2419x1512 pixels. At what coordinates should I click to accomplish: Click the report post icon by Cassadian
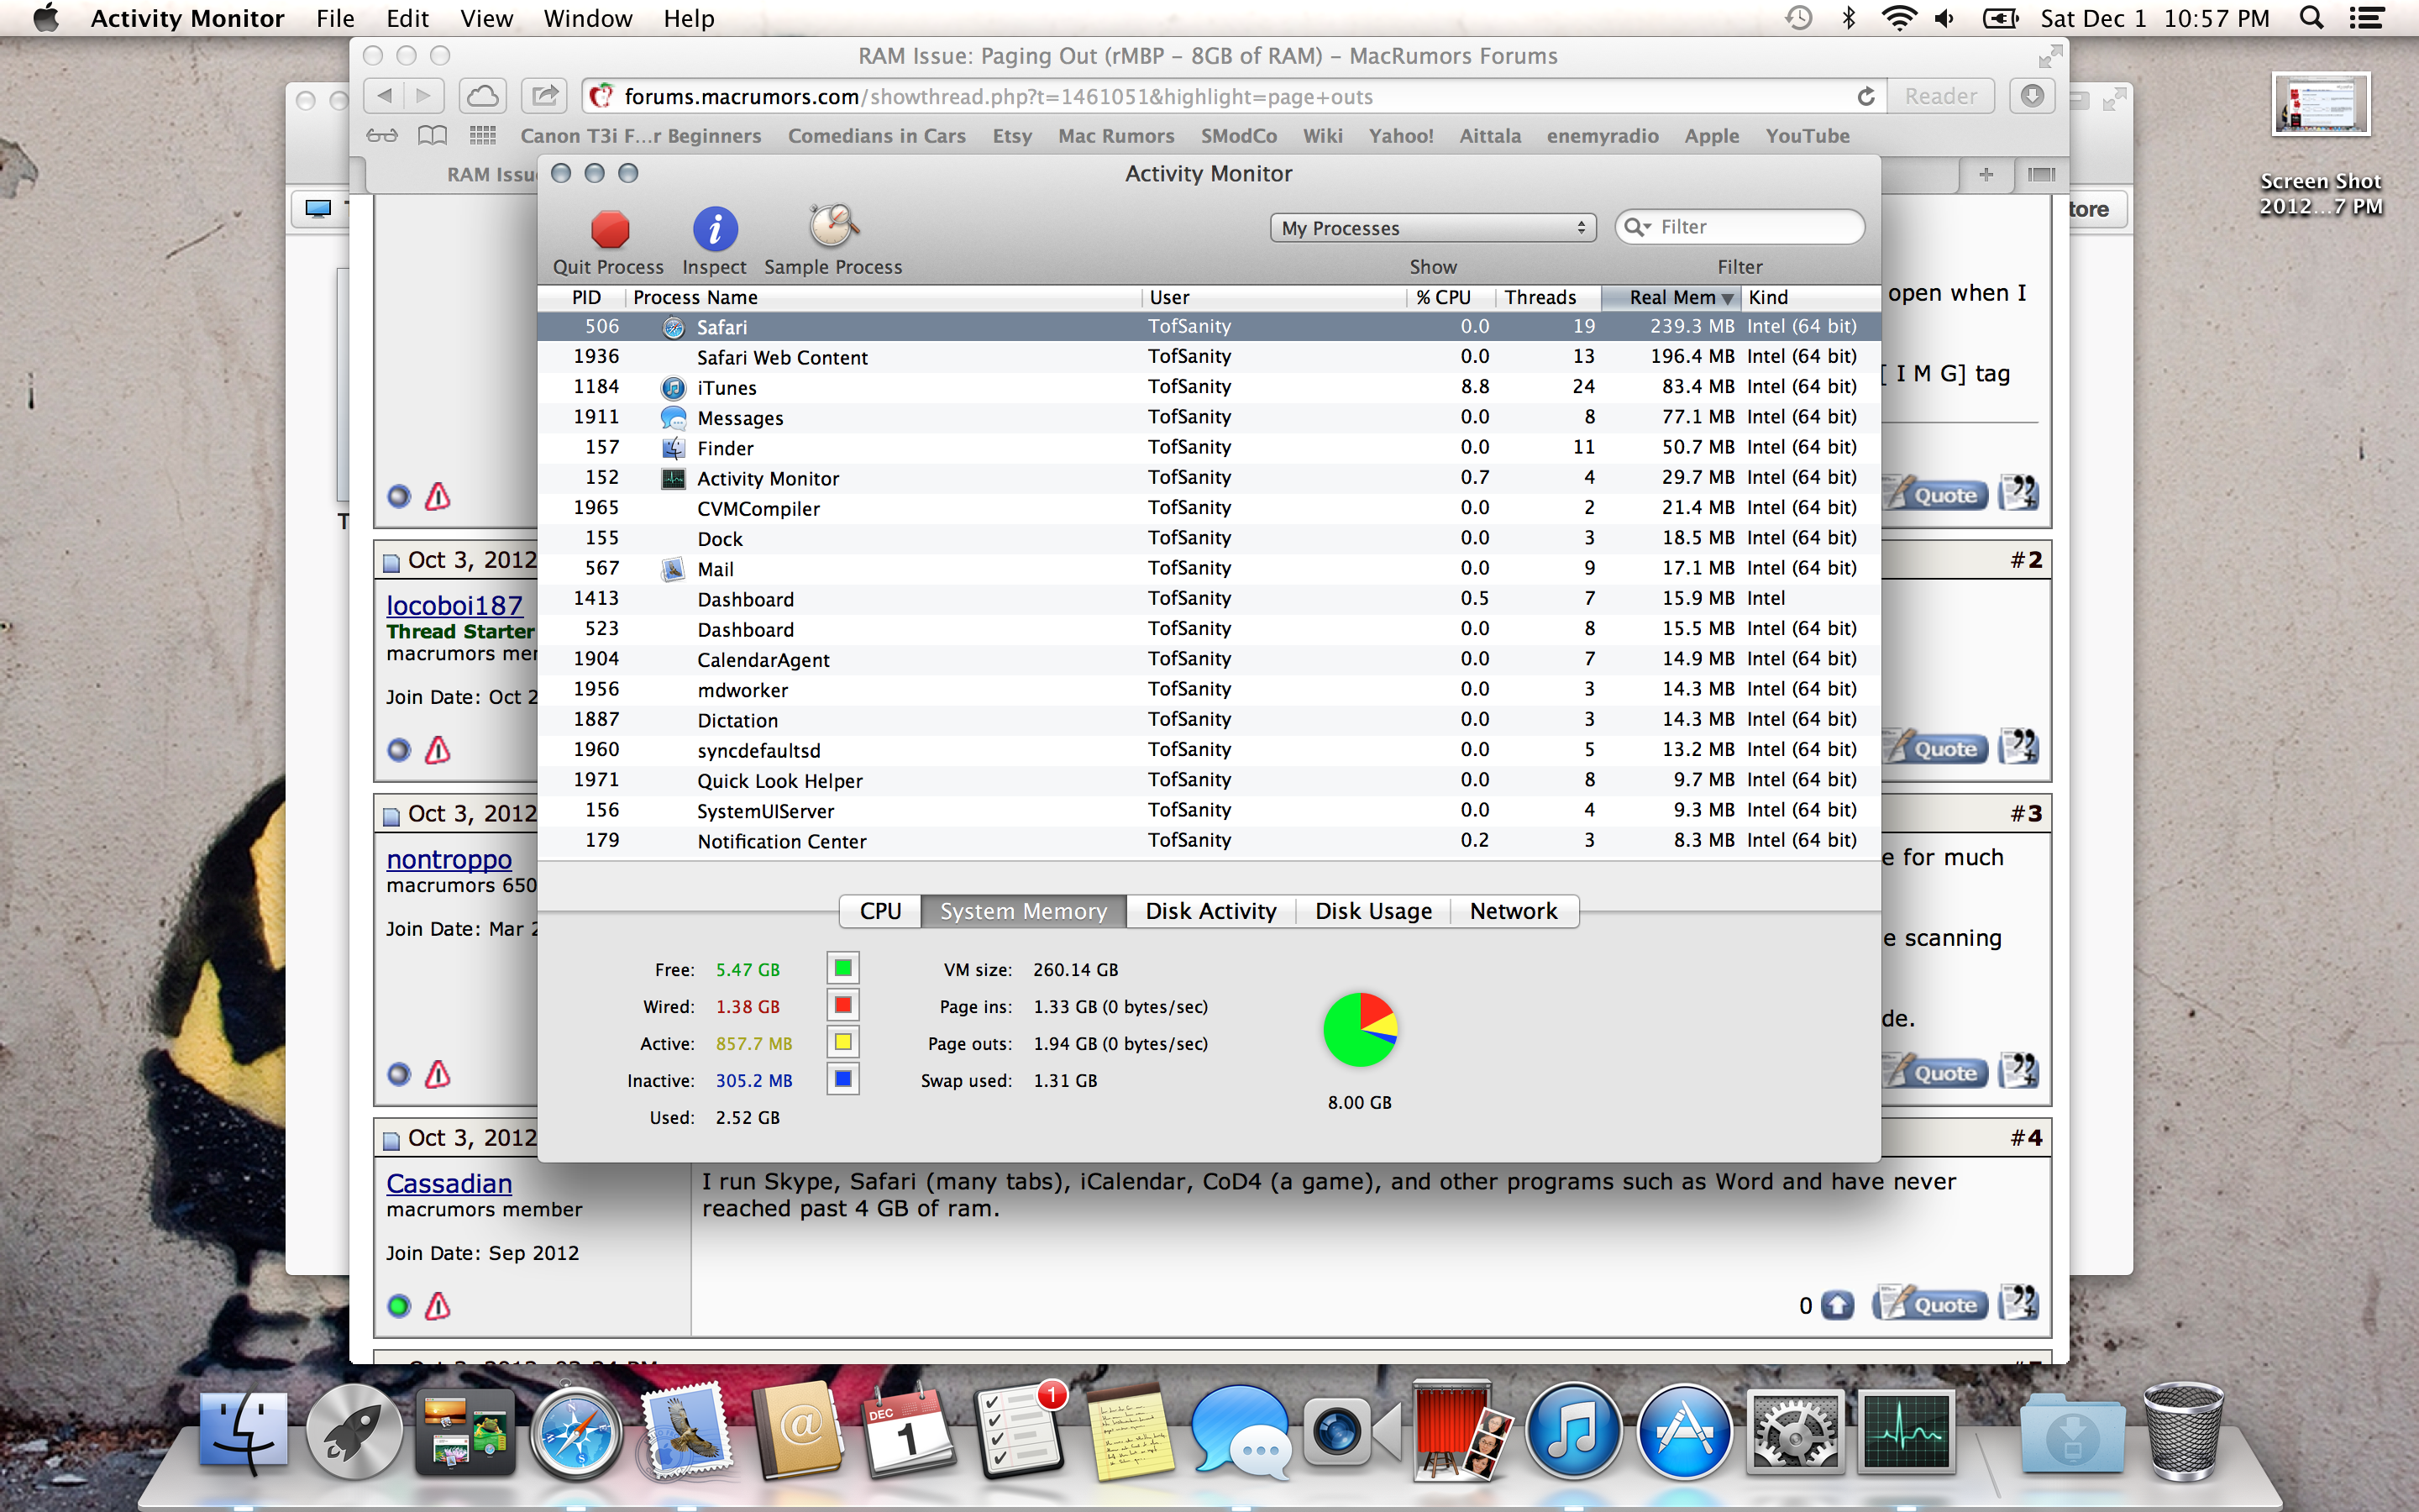[438, 1306]
